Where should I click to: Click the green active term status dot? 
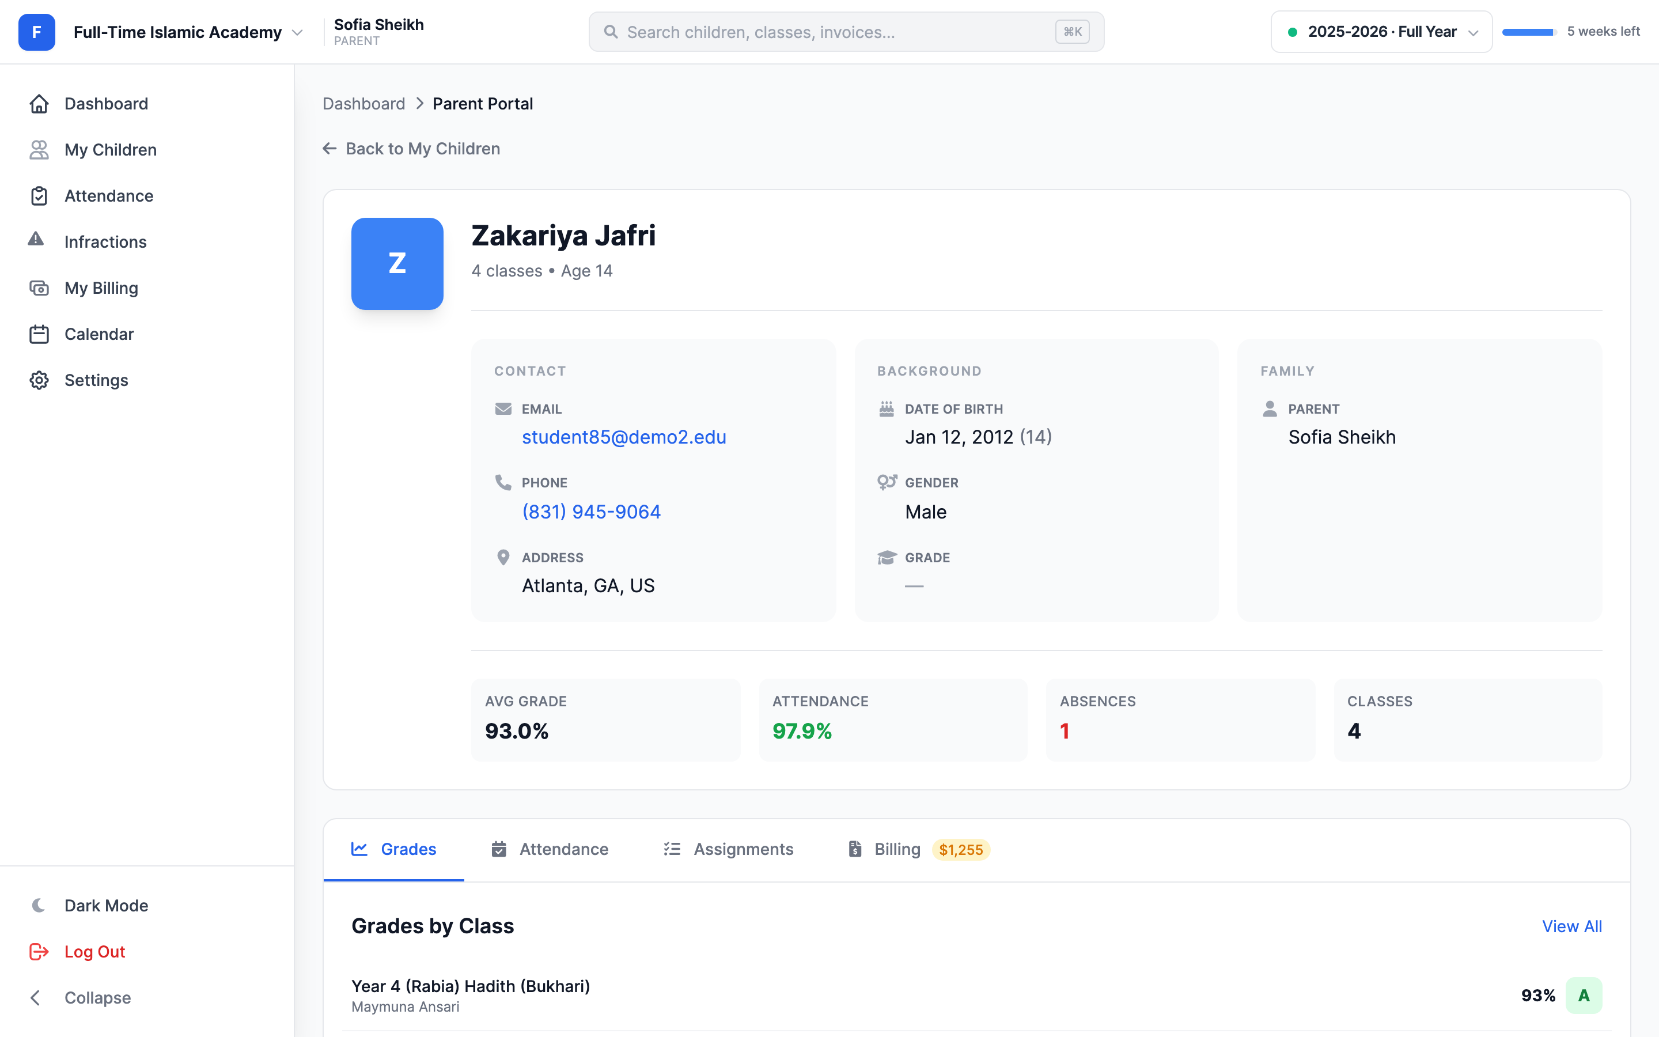coord(1292,32)
